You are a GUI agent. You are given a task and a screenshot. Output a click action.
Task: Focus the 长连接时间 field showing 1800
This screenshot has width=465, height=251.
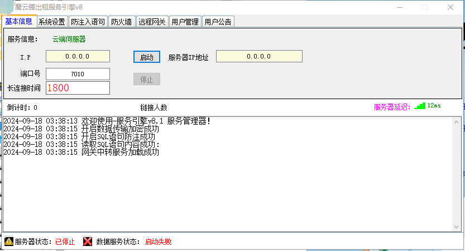coord(78,88)
